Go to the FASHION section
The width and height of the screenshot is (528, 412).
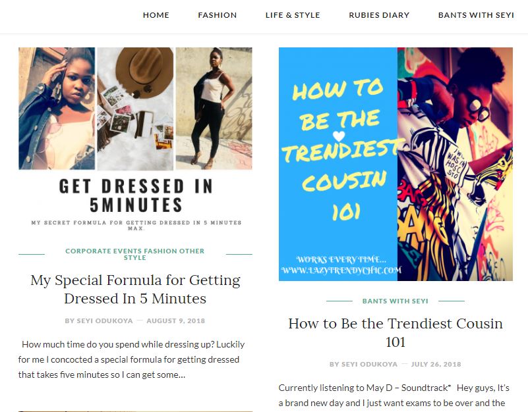pyautogui.click(x=217, y=15)
